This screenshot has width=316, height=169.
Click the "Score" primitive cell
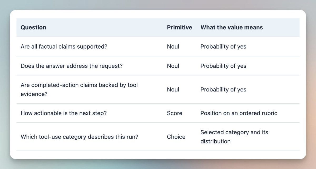click(175, 113)
